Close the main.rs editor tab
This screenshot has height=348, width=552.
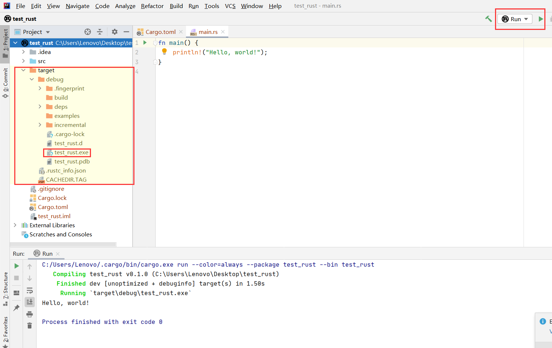pos(223,32)
